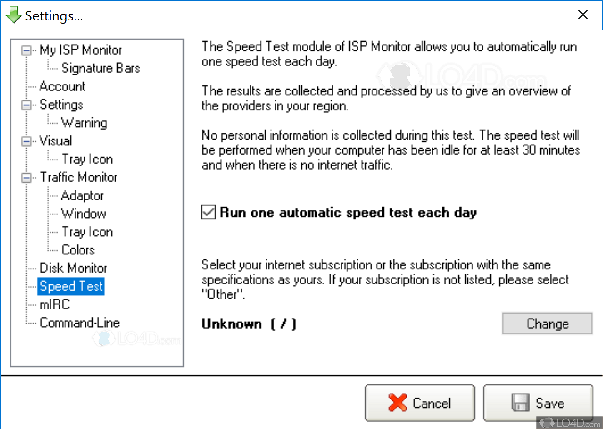Open the Command-Line settings page
Image resolution: width=603 pixels, height=429 pixels.
click(80, 323)
